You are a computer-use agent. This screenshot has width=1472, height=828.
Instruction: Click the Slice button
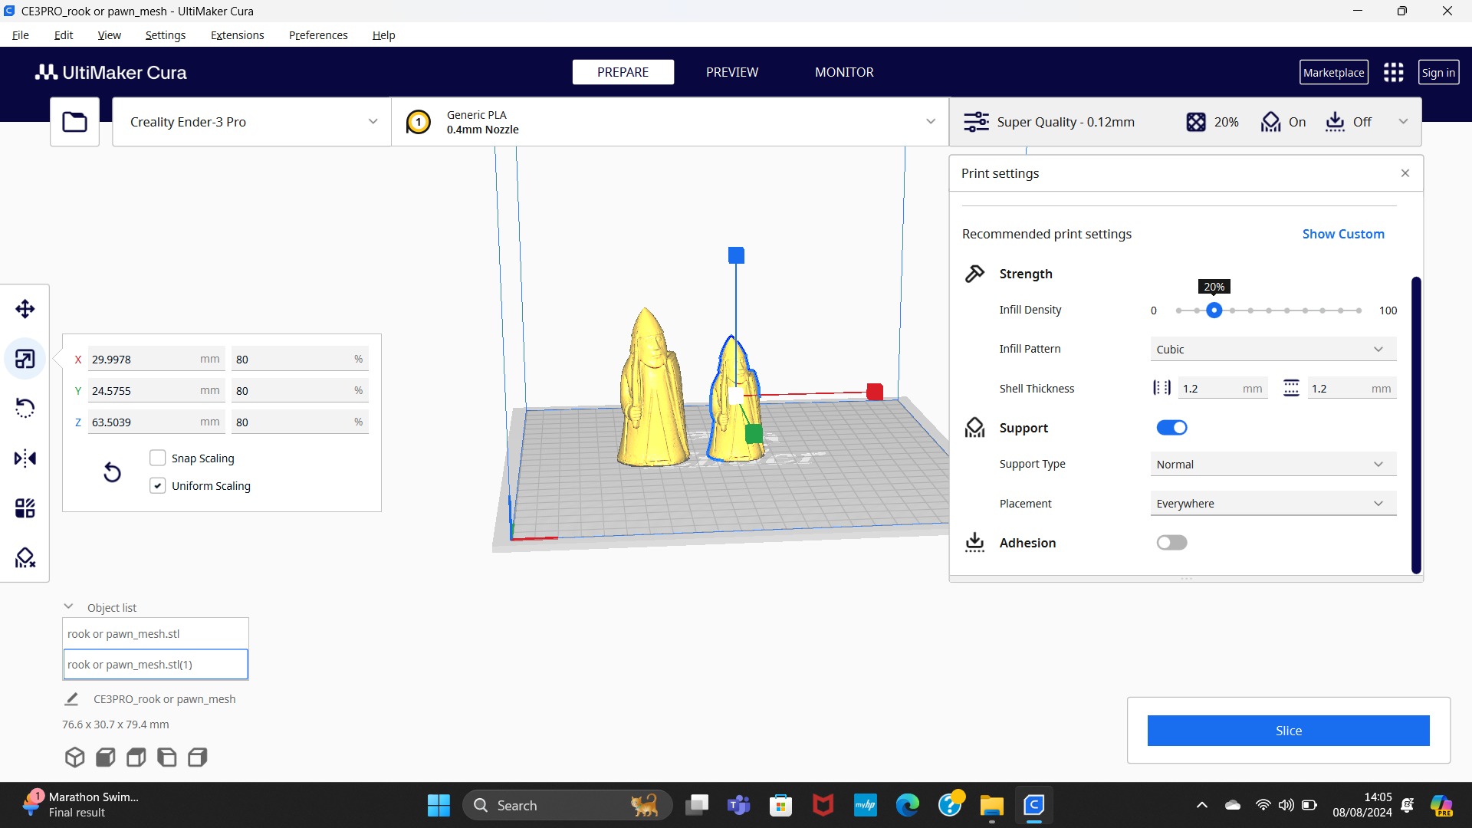click(1288, 731)
